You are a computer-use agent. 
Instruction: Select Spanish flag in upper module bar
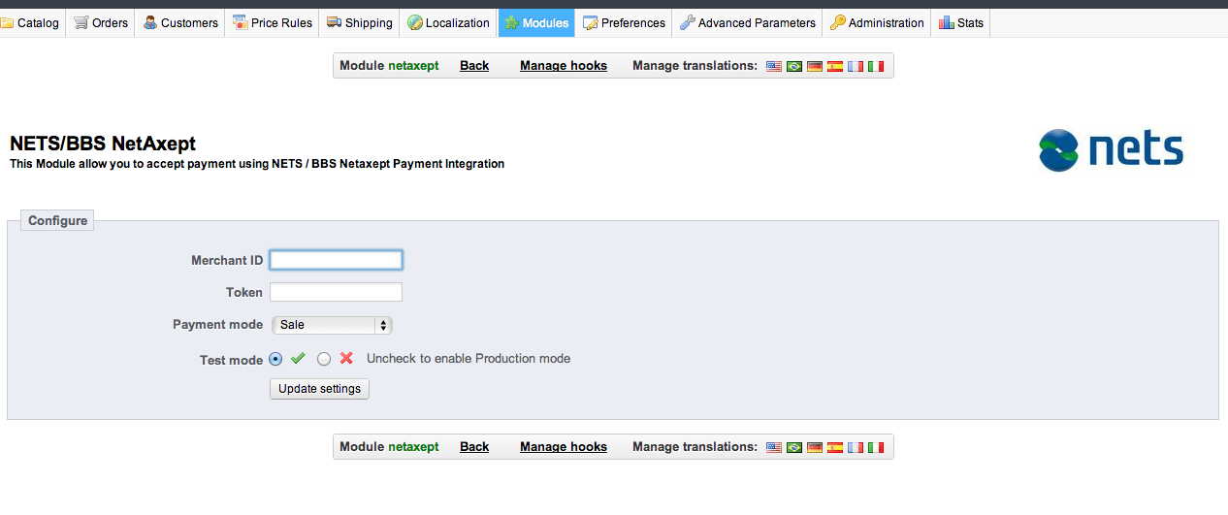pyautogui.click(x=835, y=66)
